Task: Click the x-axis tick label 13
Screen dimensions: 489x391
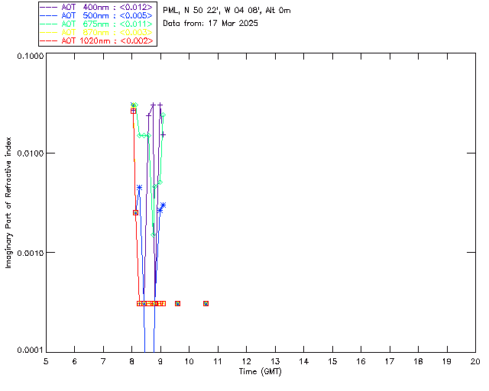Action: click(275, 361)
